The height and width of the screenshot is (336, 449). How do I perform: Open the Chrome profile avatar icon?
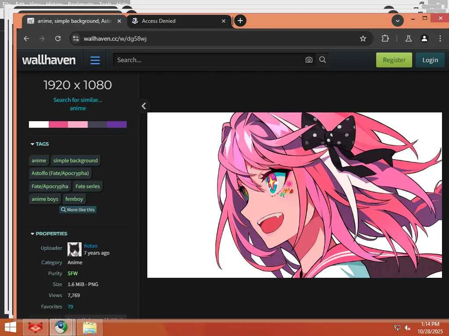click(x=424, y=38)
